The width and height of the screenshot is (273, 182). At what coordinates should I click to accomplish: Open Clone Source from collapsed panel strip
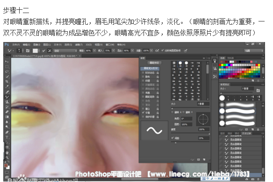coord(215,69)
